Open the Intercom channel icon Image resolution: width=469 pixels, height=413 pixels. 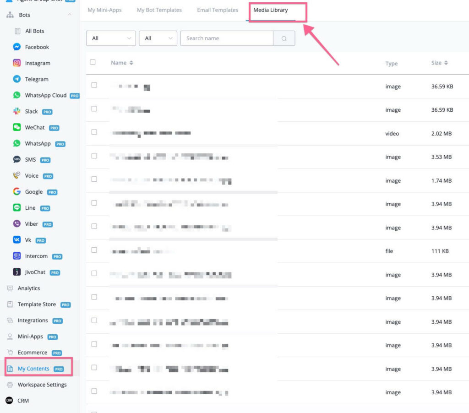17,256
